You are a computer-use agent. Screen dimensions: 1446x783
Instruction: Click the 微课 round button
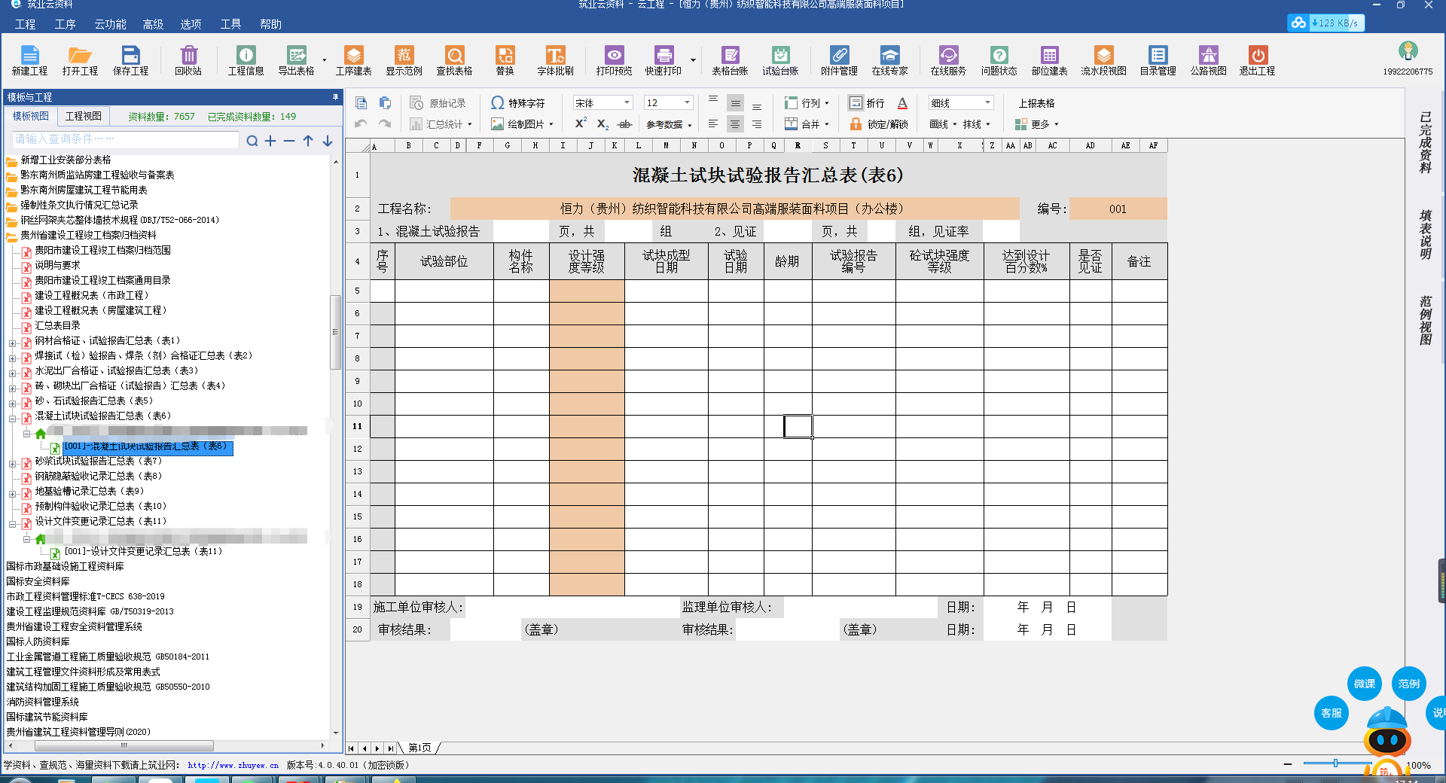tap(1365, 684)
